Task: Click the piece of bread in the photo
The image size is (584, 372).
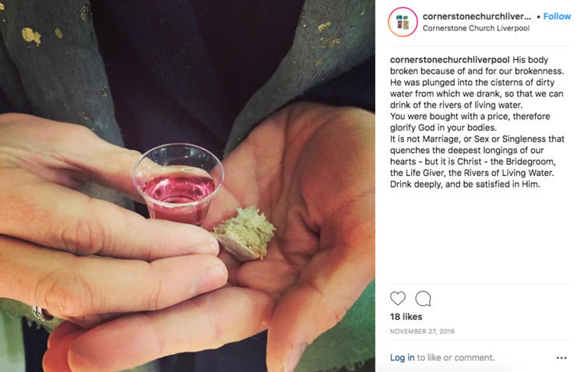Action: (245, 233)
